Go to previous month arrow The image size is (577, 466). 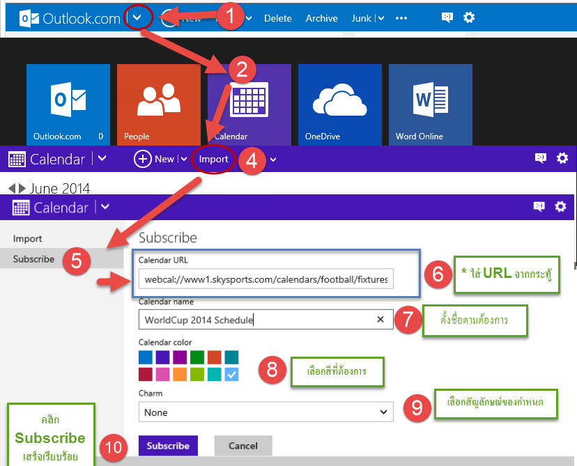point(12,188)
